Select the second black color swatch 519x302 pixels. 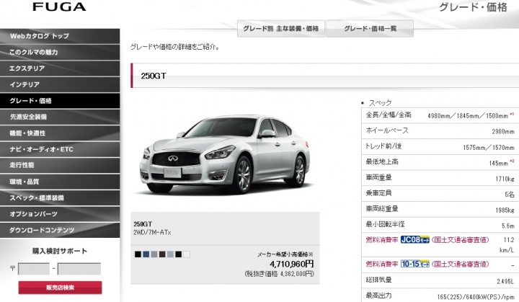click(179, 254)
